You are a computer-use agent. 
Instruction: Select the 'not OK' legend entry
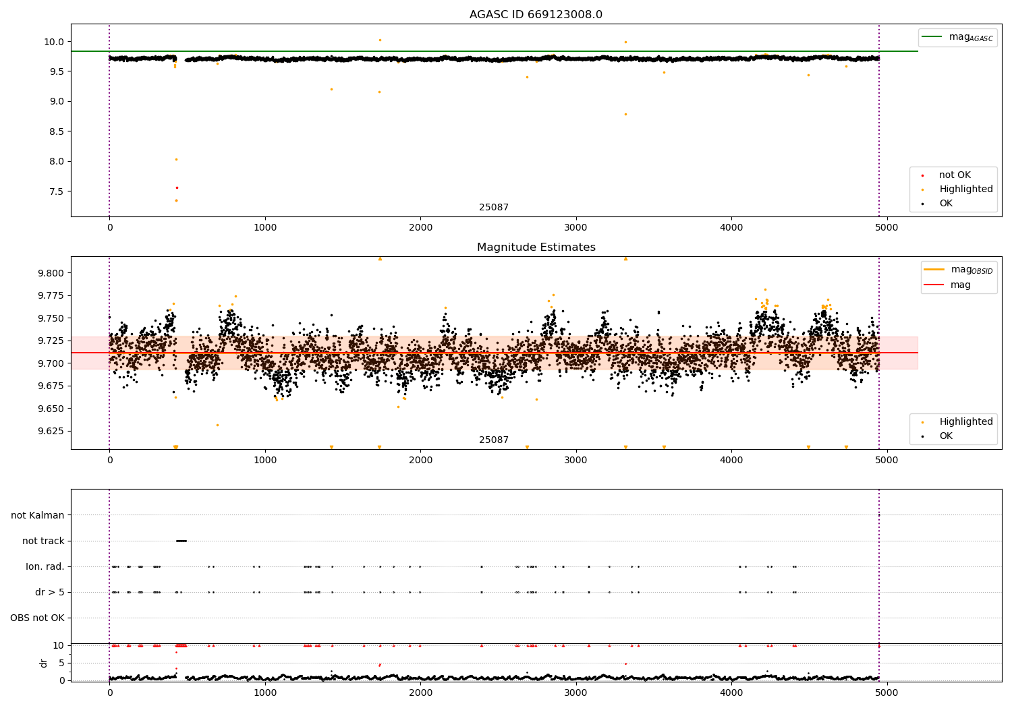coord(955,175)
